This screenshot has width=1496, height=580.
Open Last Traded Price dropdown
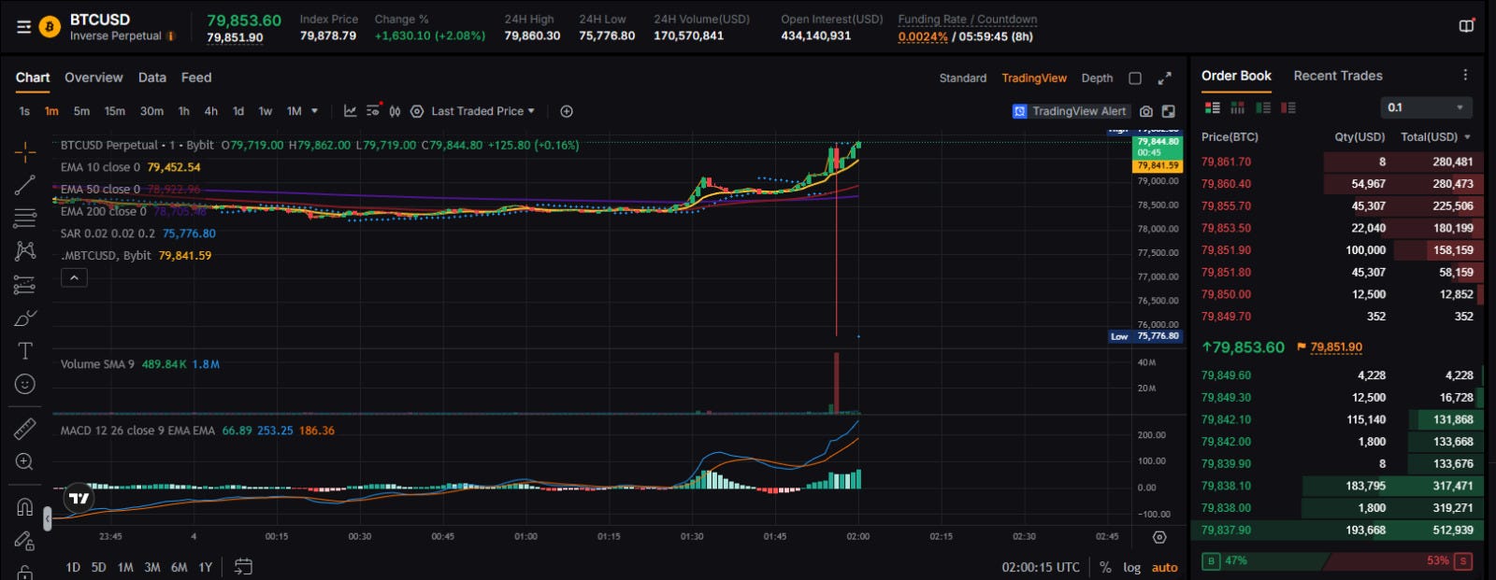pyautogui.click(x=483, y=111)
